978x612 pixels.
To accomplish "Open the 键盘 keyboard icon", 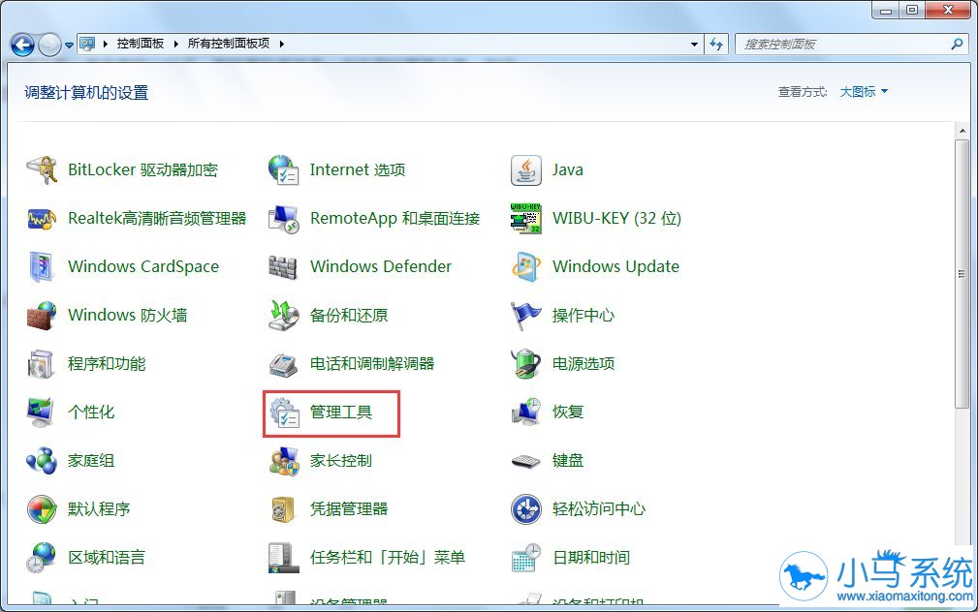I will 525,461.
